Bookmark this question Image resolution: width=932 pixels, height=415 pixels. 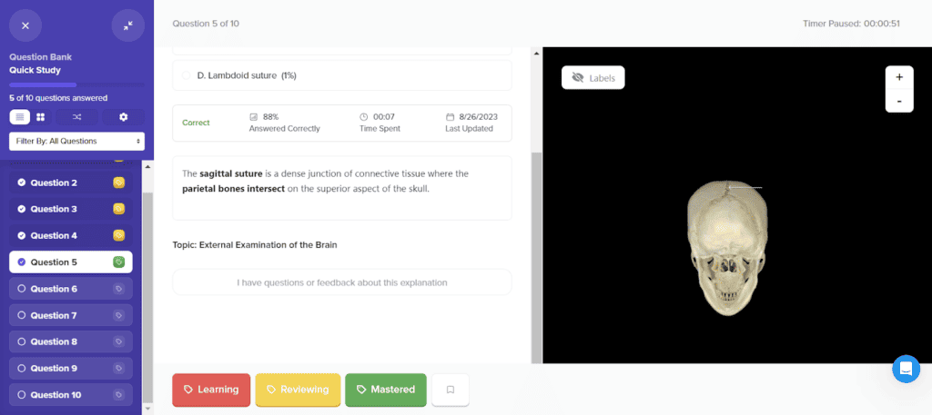click(x=450, y=390)
